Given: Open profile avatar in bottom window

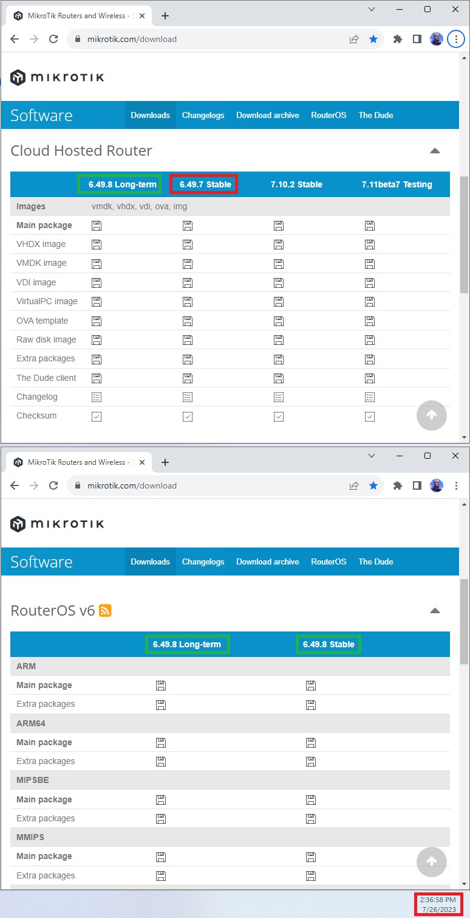Looking at the screenshot, I should [x=437, y=485].
